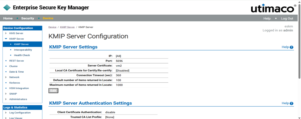Image resolution: width=301 pixels, height=119 pixels.
Task: Click the Trusted CA List Profile value [None]
Action: 110,117
